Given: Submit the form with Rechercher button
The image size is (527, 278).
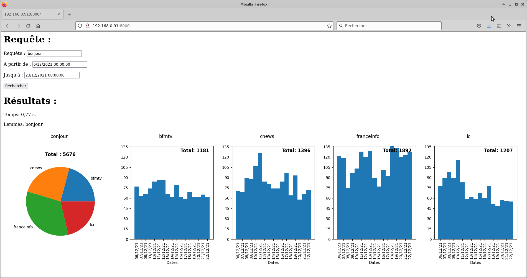Looking at the screenshot, I should point(16,86).
